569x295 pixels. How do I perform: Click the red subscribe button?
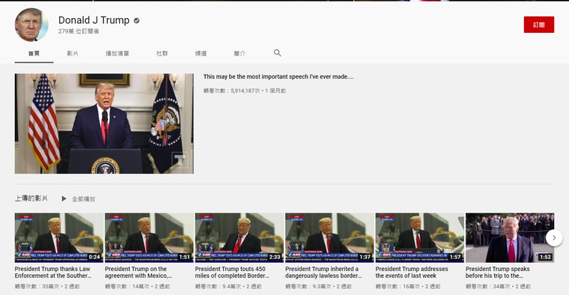click(538, 25)
